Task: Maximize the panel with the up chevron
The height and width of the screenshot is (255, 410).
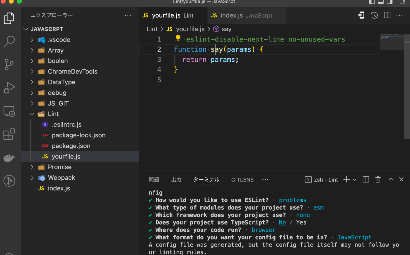Action: (x=391, y=179)
